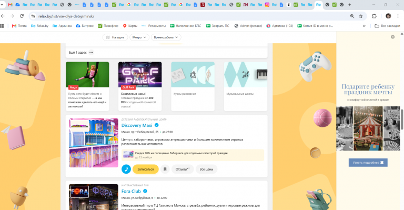Click the vertical page scrollbar thumb
The height and width of the screenshot is (210, 404).
(402, 119)
